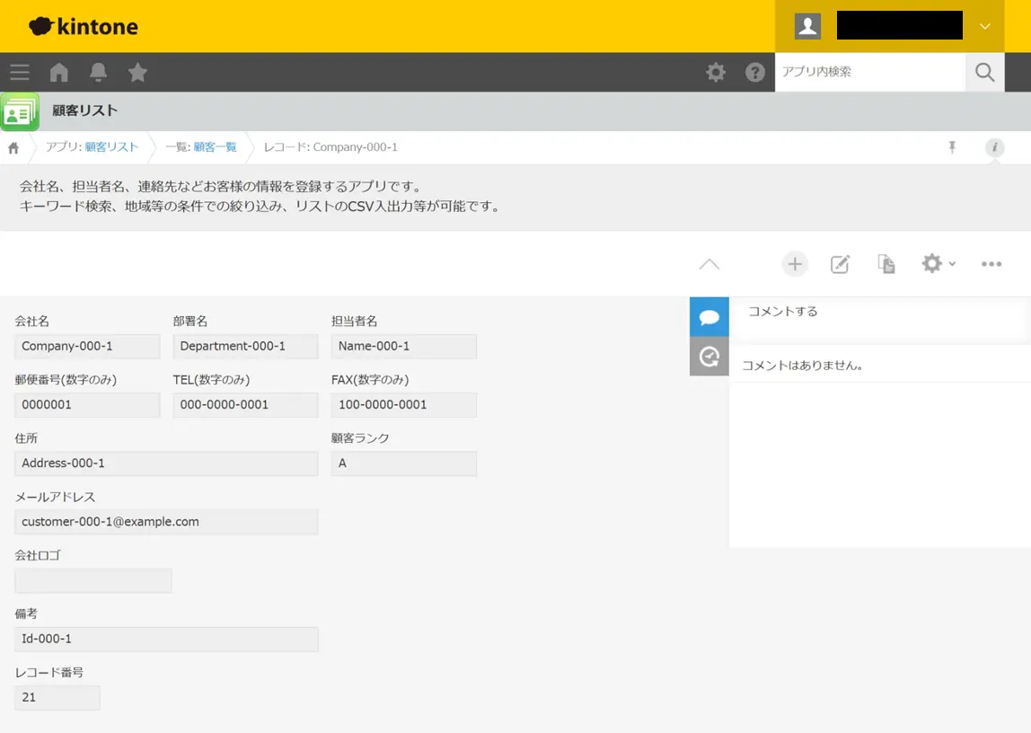
Task: Expand the user account dropdown arrow
Action: click(x=985, y=27)
